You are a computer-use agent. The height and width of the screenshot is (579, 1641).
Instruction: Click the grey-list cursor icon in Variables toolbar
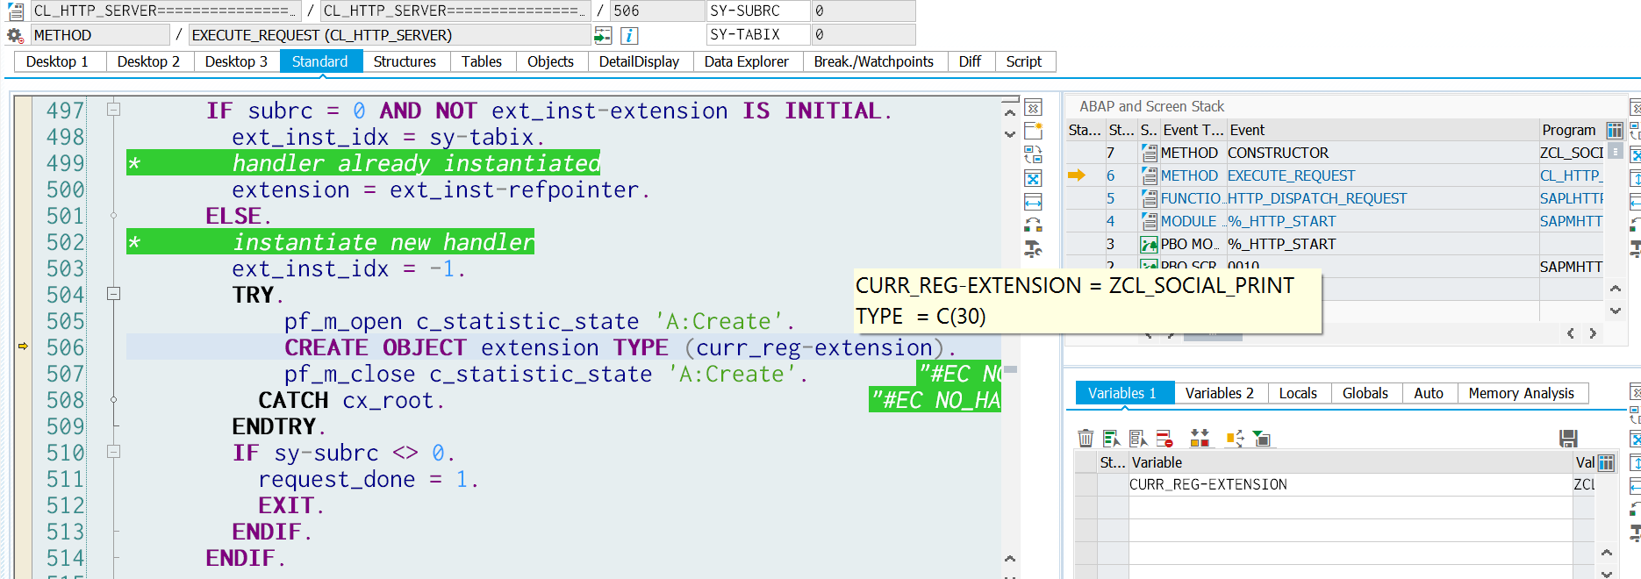(1138, 439)
